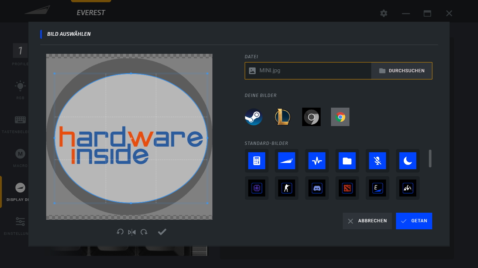Click the MINI.jpg file field
Screen dimensions: 478x268
click(308, 71)
